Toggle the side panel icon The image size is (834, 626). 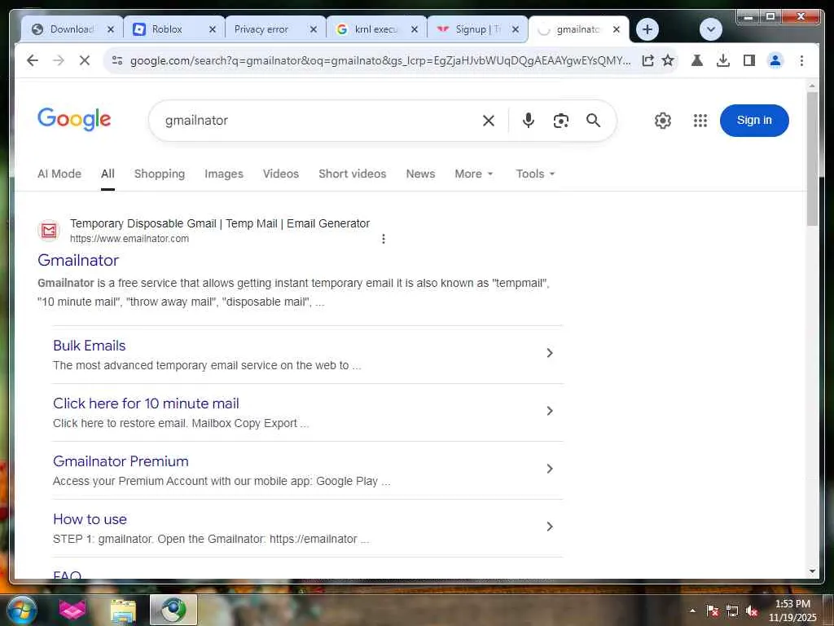[749, 60]
